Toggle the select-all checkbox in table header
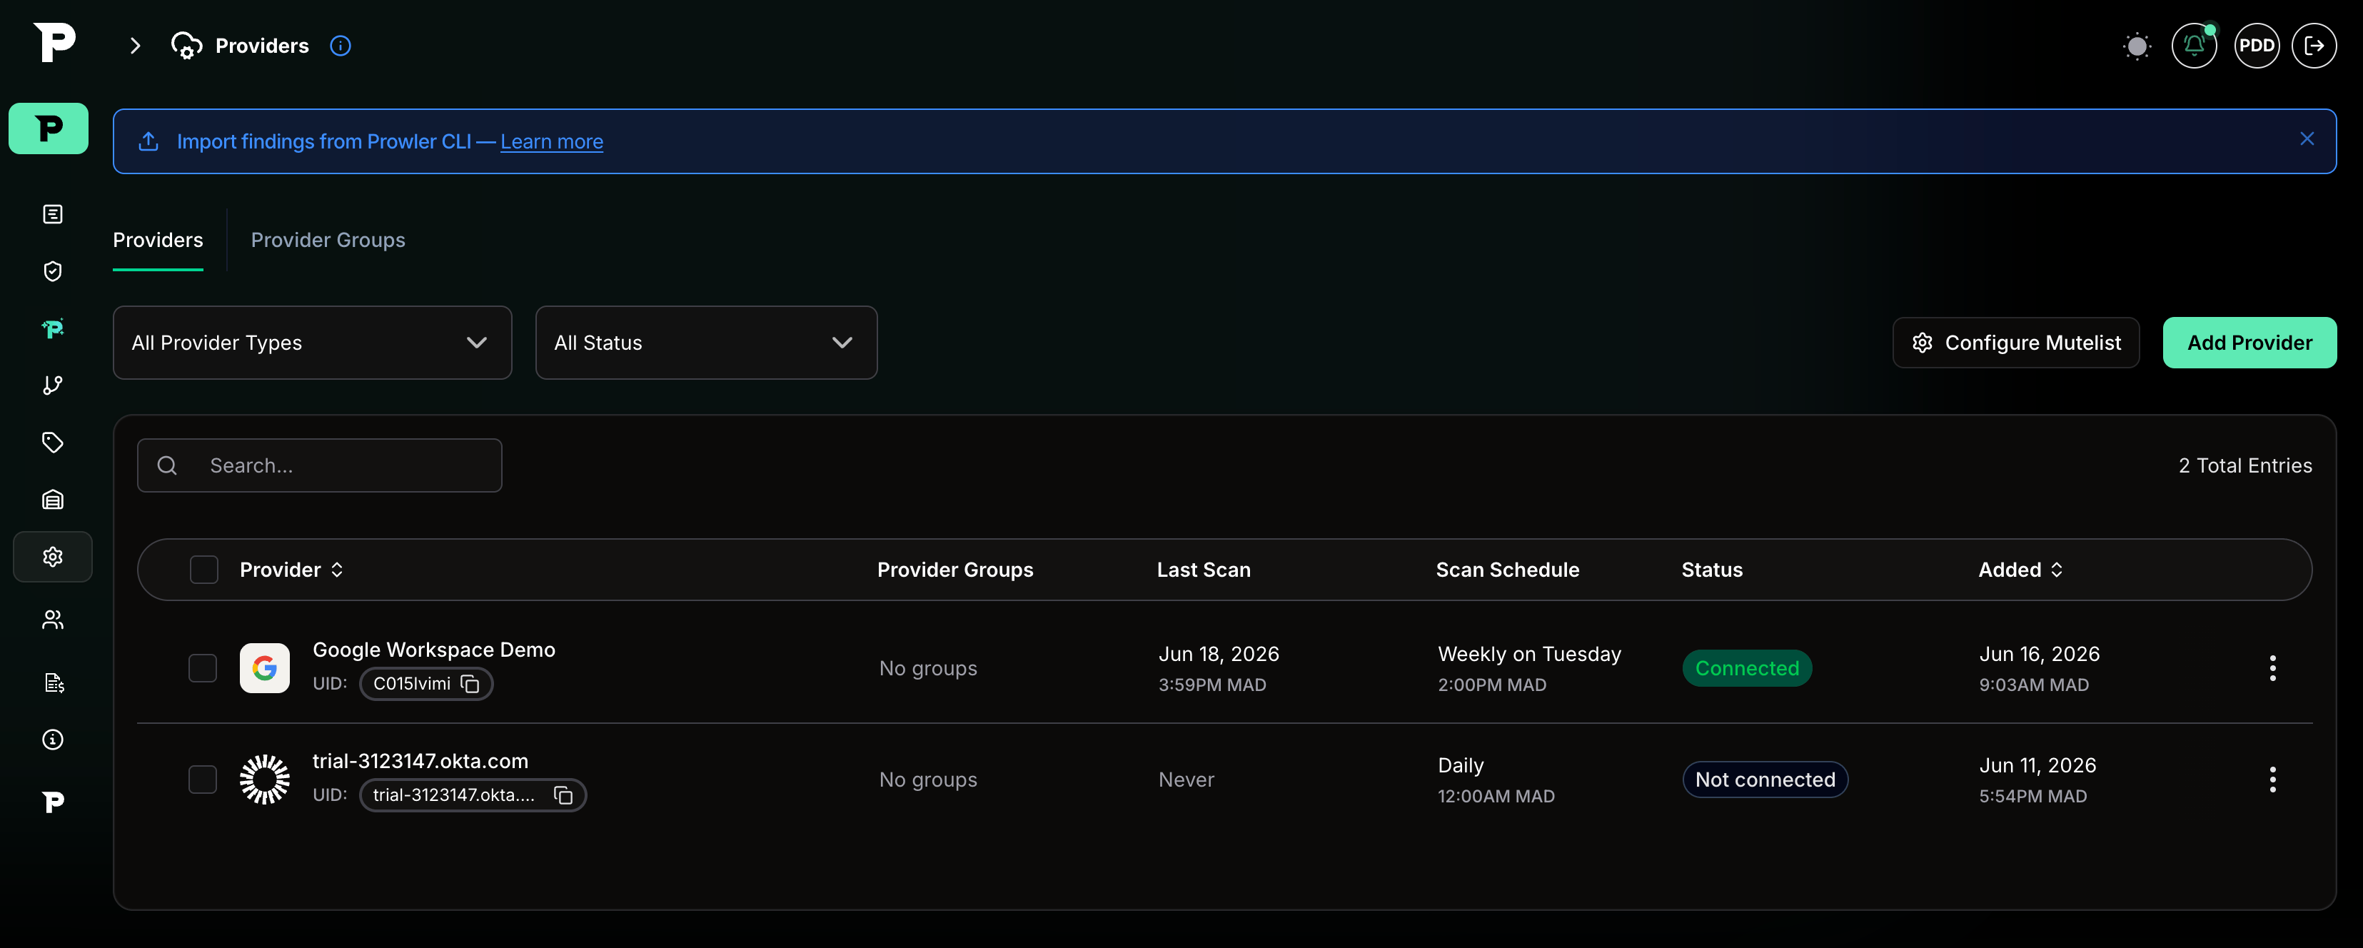2363x948 pixels. [203, 570]
